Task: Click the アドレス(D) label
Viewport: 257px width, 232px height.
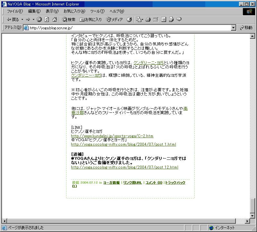Action: pos(13,27)
